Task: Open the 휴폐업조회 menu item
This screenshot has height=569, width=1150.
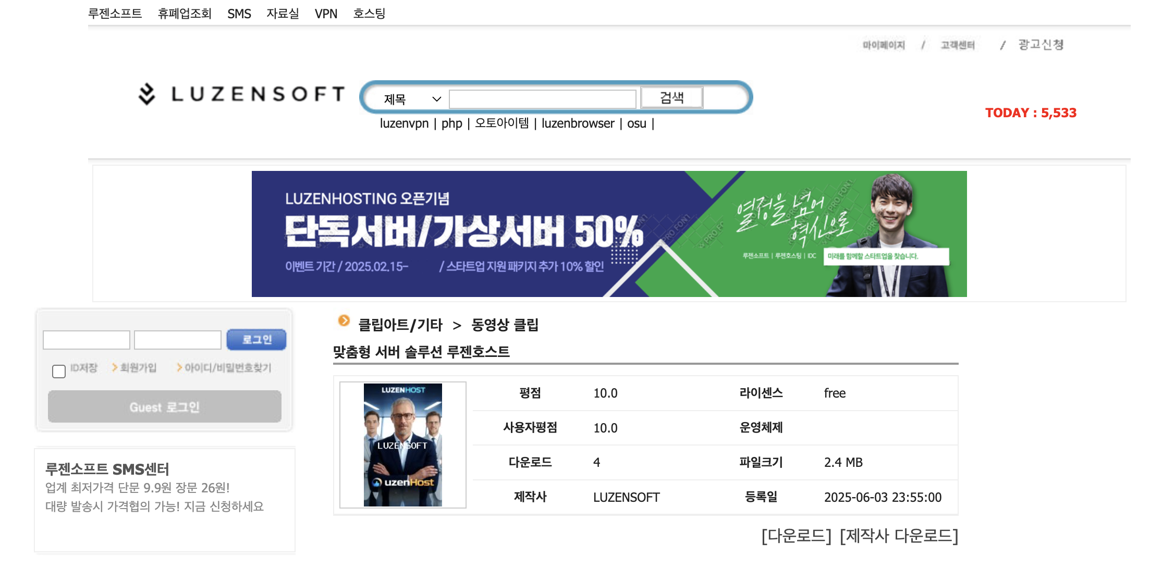Action: [185, 14]
